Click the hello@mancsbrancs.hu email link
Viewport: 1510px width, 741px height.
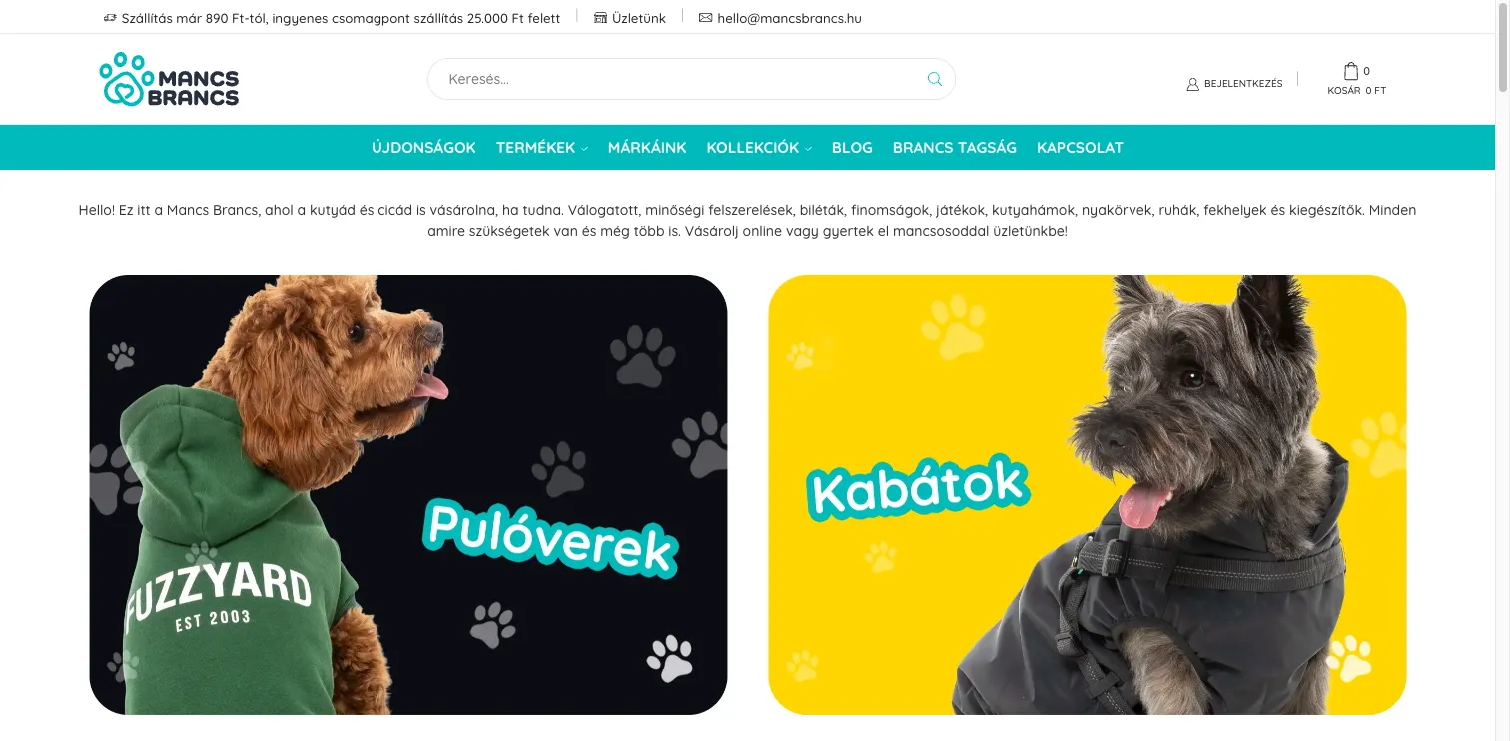pyautogui.click(x=789, y=18)
